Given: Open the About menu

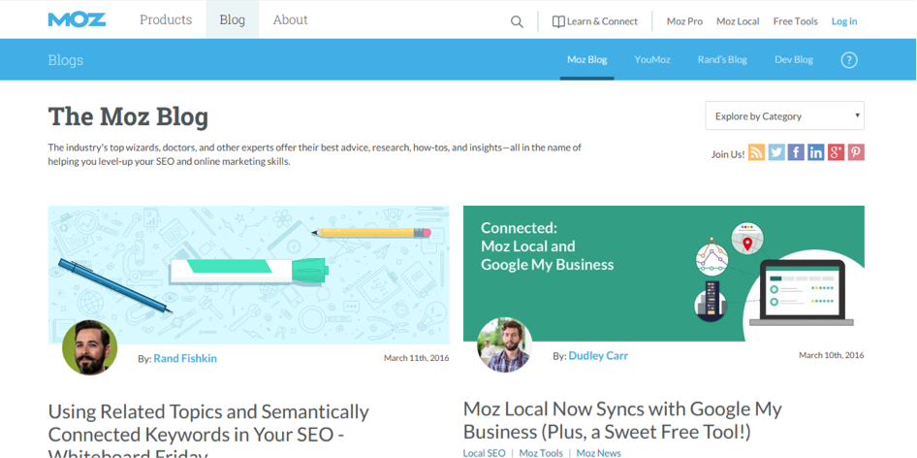Looking at the screenshot, I should click(290, 20).
